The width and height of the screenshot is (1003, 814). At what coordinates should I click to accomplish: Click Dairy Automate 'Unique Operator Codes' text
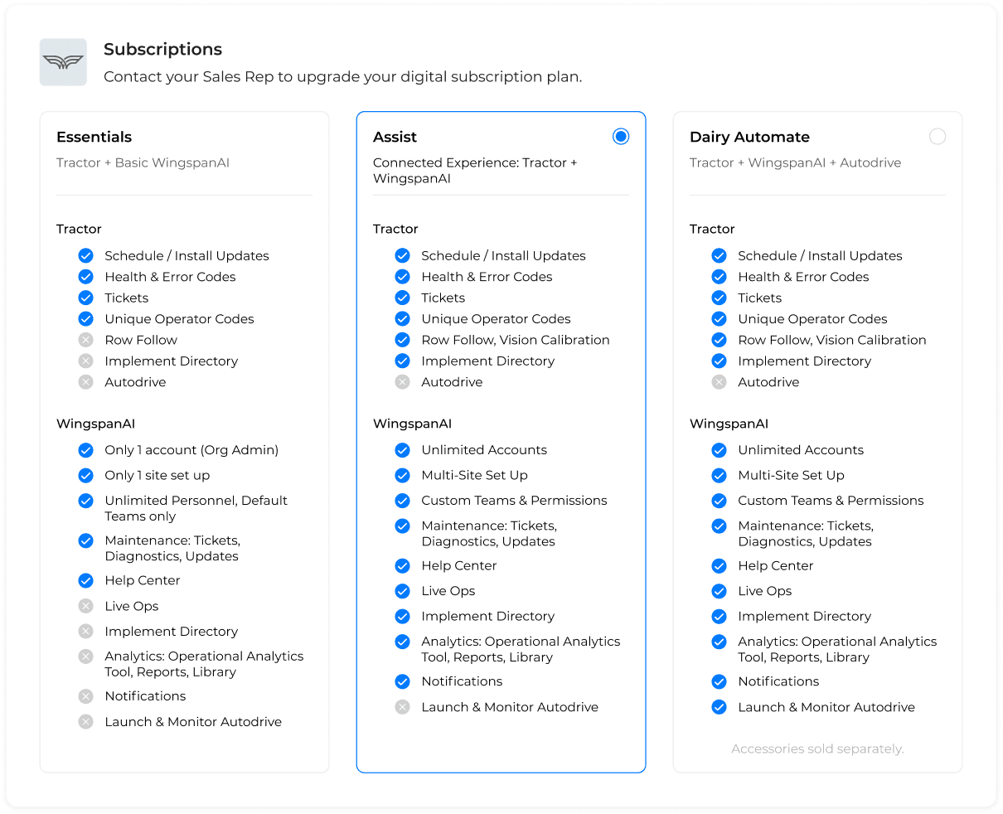pos(812,319)
